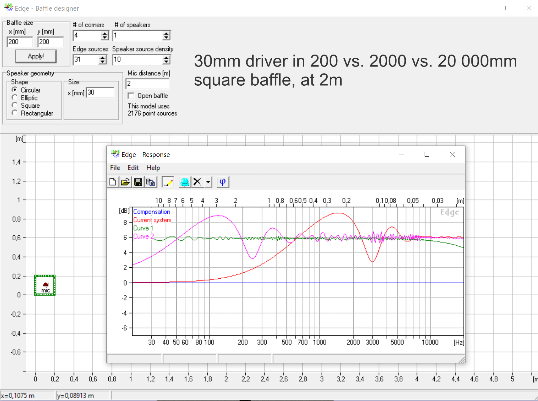Click the baffle x [mm] size field
Image resolution: width=538 pixels, height=401 pixels.
click(x=19, y=42)
